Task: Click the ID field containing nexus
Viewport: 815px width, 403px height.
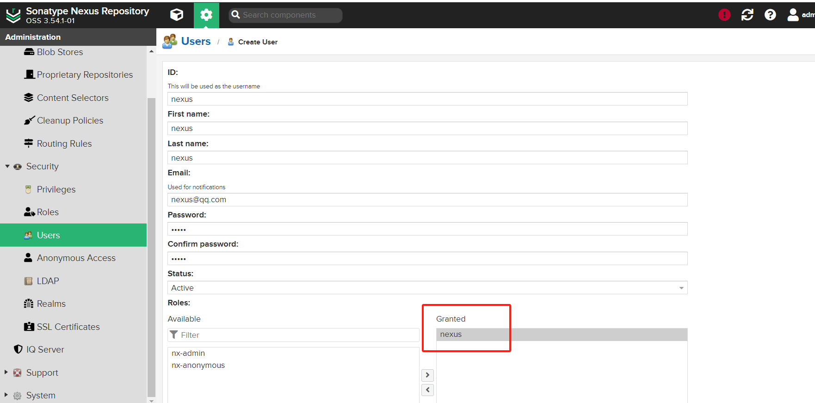Action: tap(427, 99)
